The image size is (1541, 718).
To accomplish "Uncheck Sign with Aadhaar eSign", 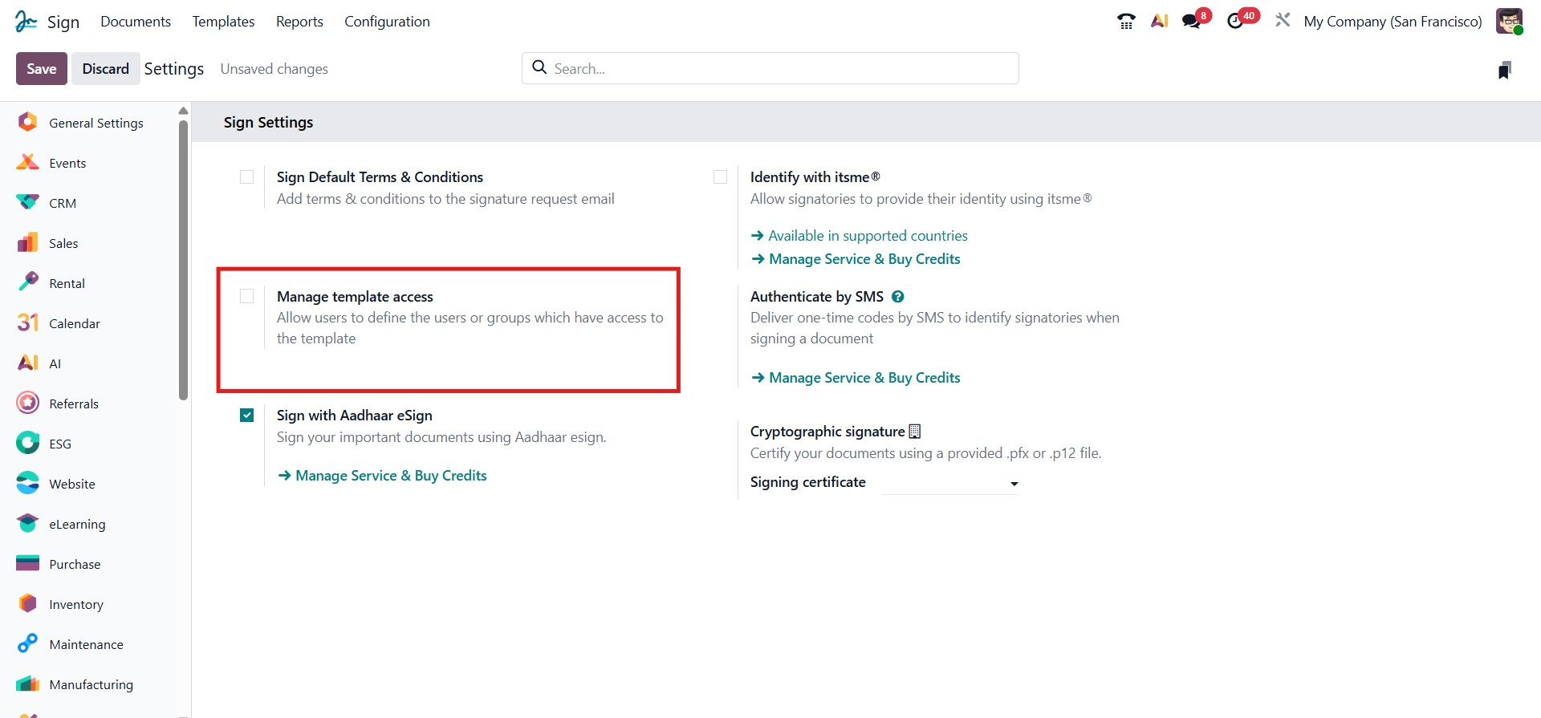I will tap(247, 416).
